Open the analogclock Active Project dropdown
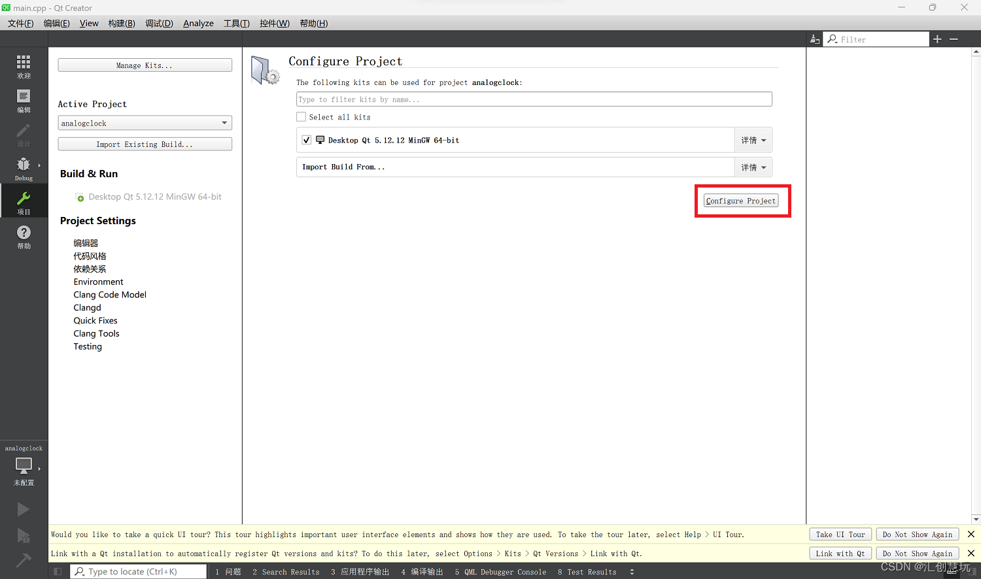 click(145, 123)
